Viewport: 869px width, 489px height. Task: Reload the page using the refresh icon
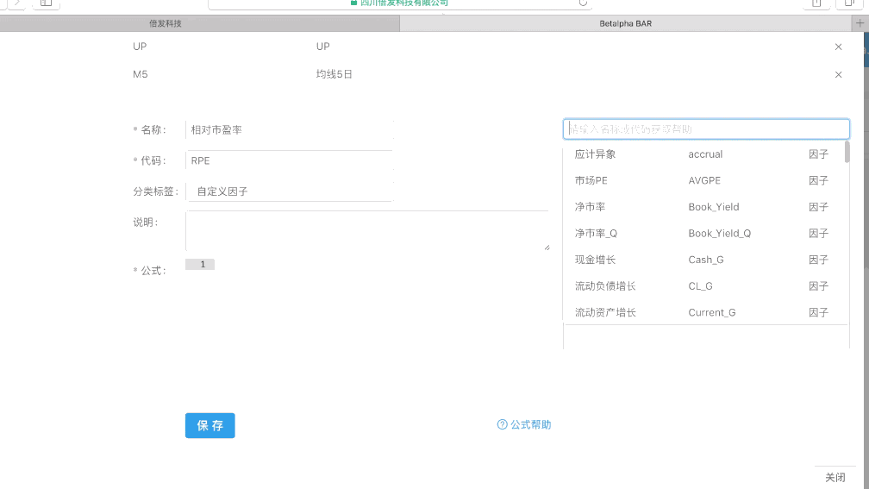click(583, 3)
